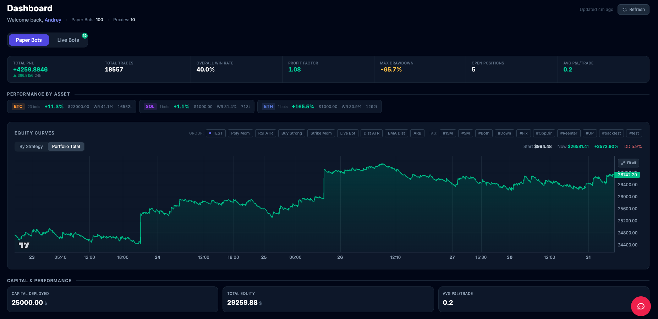
Task: Click the Total Trades value 18557
Action: pyautogui.click(x=114, y=69)
